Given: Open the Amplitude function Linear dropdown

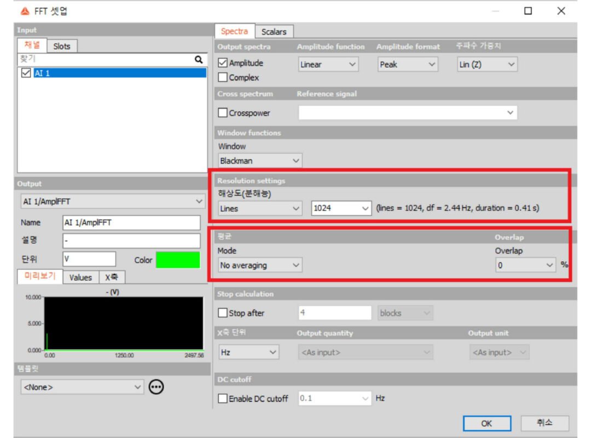Looking at the screenshot, I should click(x=328, y=64).
